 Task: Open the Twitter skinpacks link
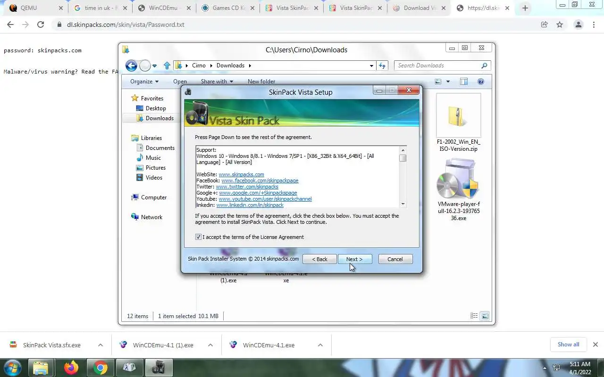coord(247,187)
